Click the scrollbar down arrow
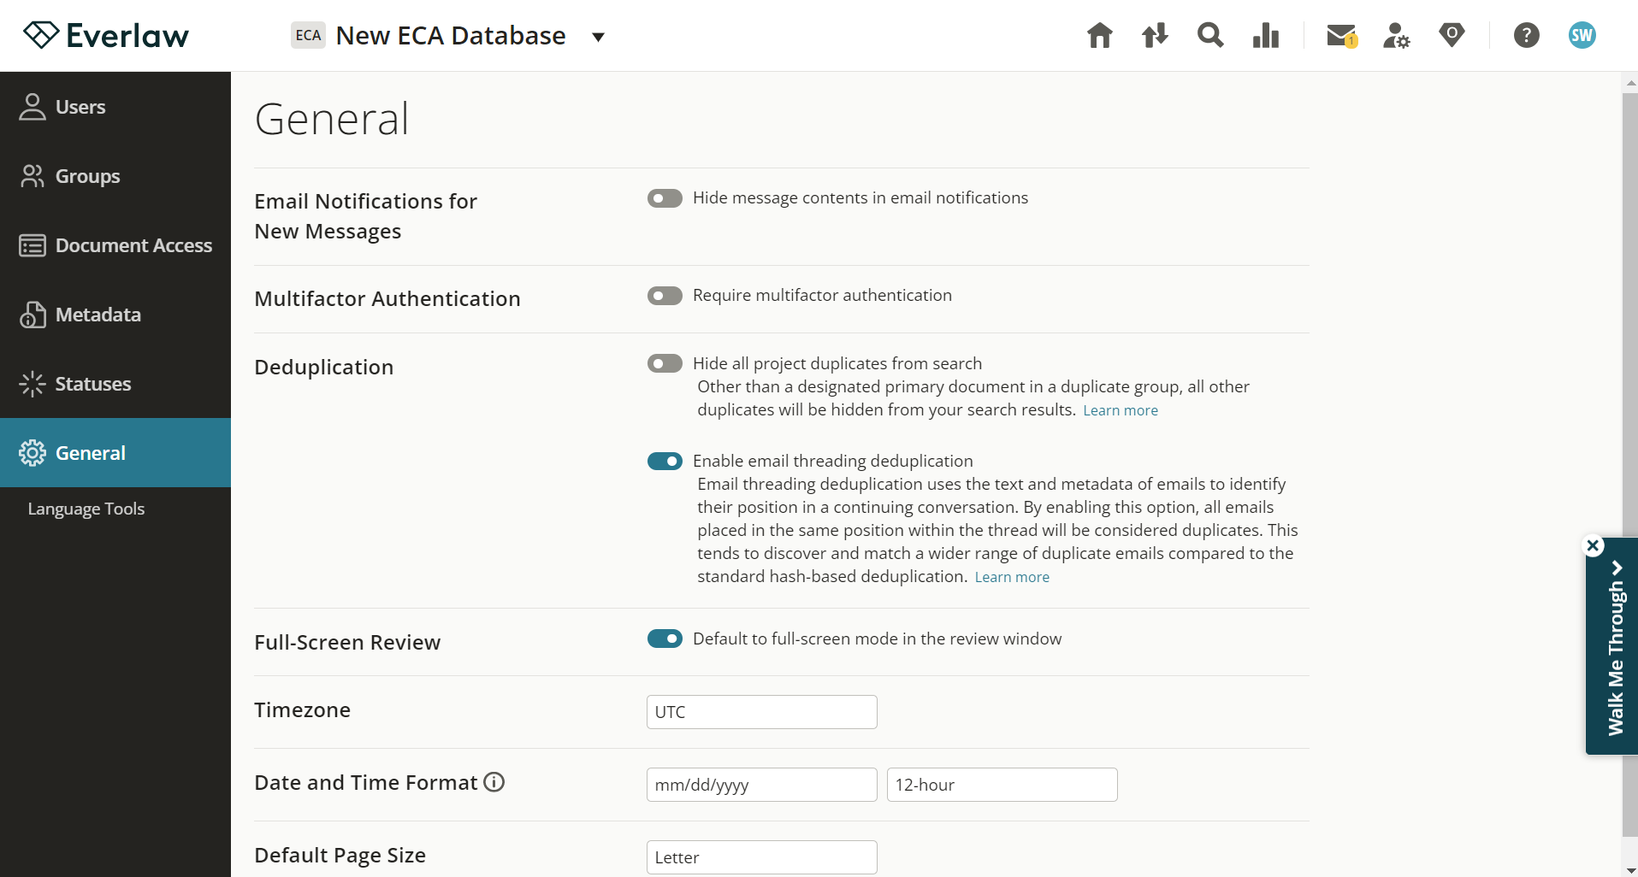The width and height of the screenshot is (1638, 877). 1630,869
